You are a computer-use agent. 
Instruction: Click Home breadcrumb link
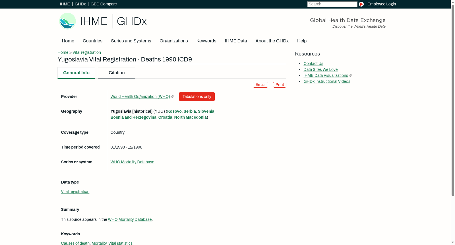tap(63, 52)
